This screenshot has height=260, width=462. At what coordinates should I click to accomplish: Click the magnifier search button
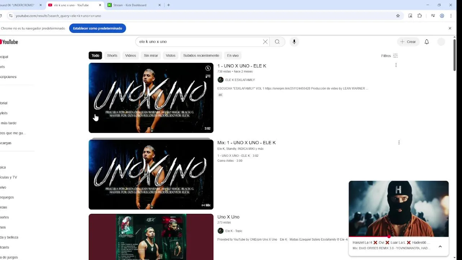(x=277, y=42)
